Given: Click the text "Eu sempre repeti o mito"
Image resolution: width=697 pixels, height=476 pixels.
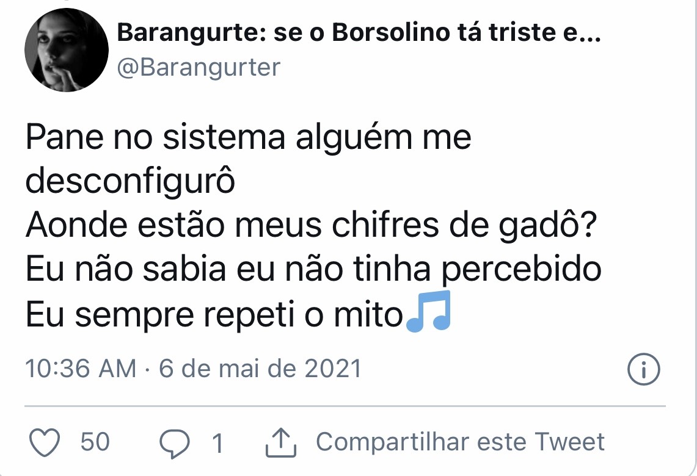Looking at the screenshot, I should point(214,316).
